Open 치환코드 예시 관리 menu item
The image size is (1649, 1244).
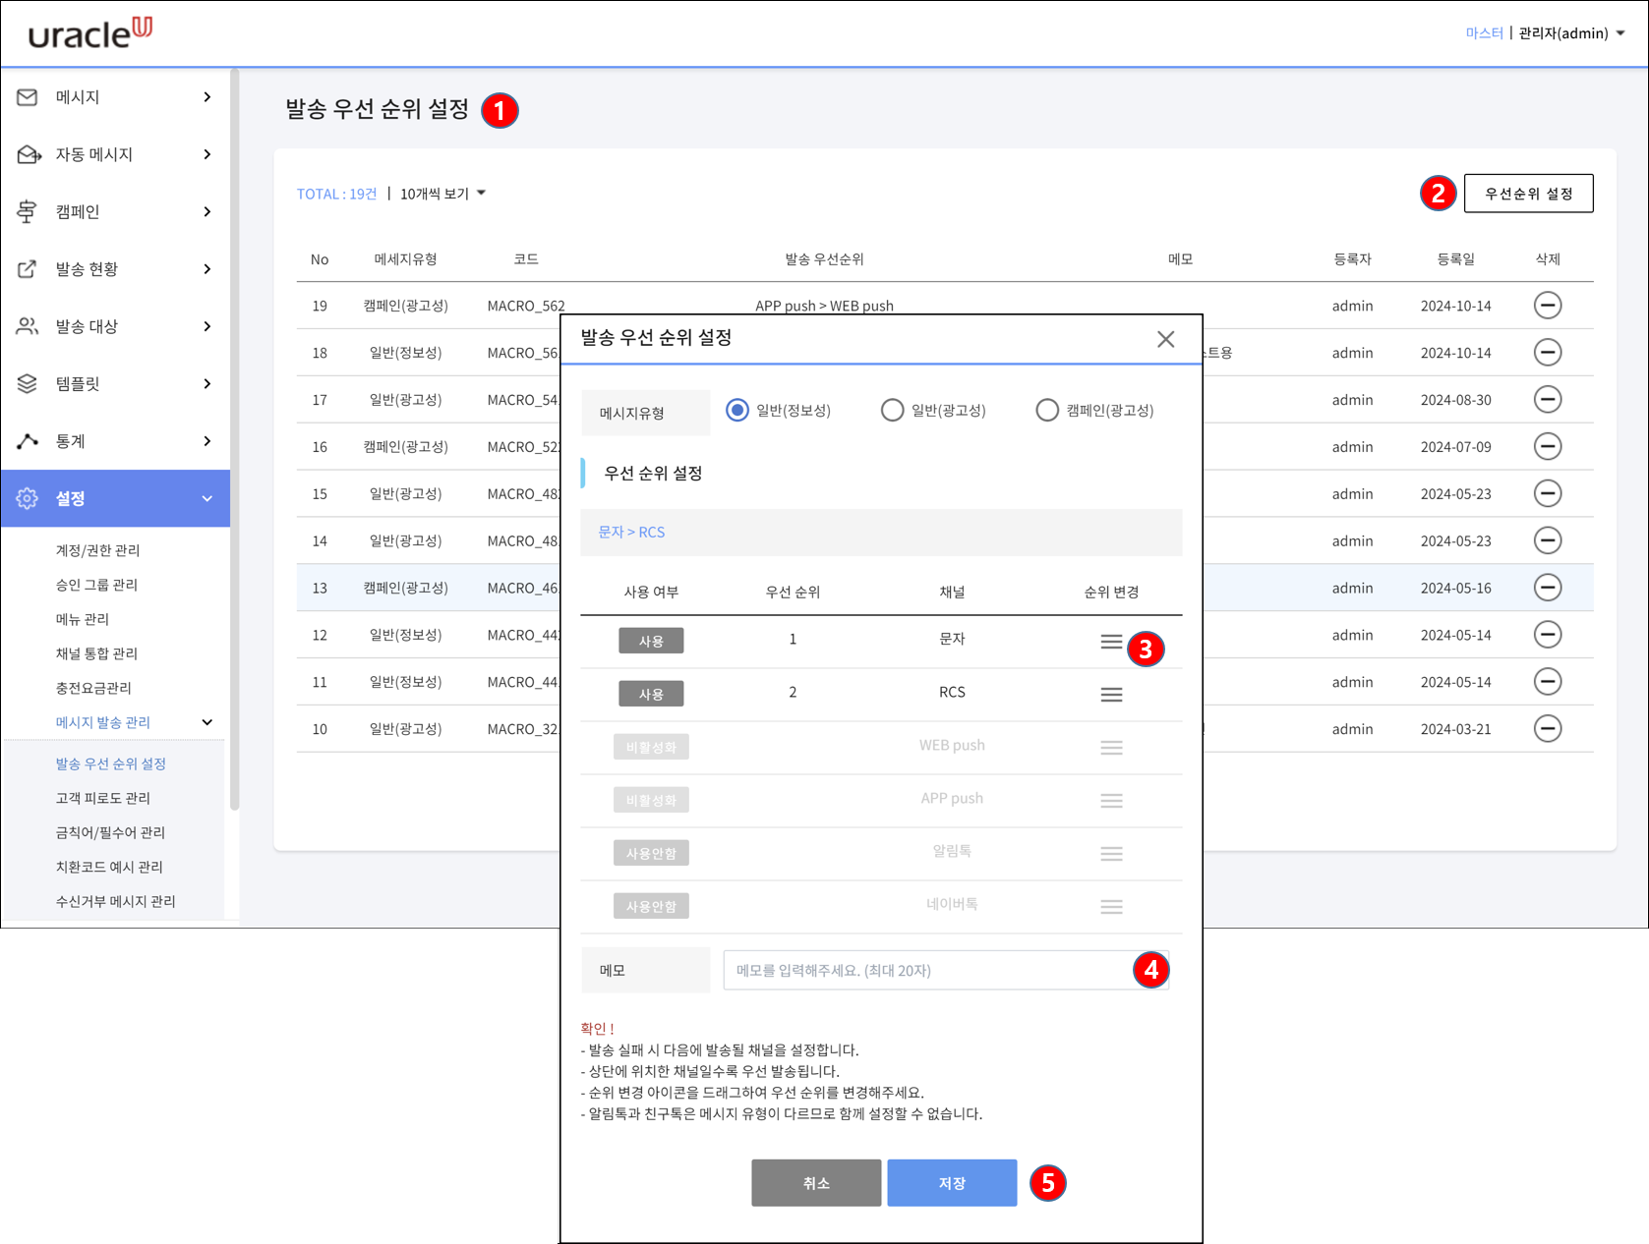pyautogui.click(x=109, y=867)
